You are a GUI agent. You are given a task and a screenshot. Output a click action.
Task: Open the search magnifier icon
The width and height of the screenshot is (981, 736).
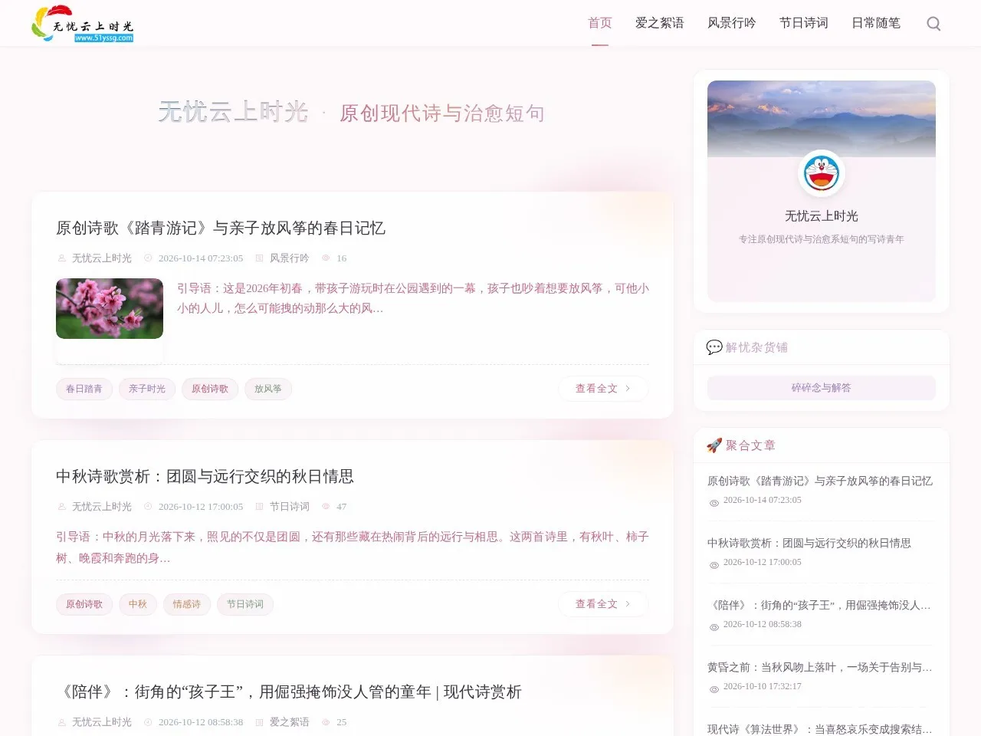tap(933, 24)
